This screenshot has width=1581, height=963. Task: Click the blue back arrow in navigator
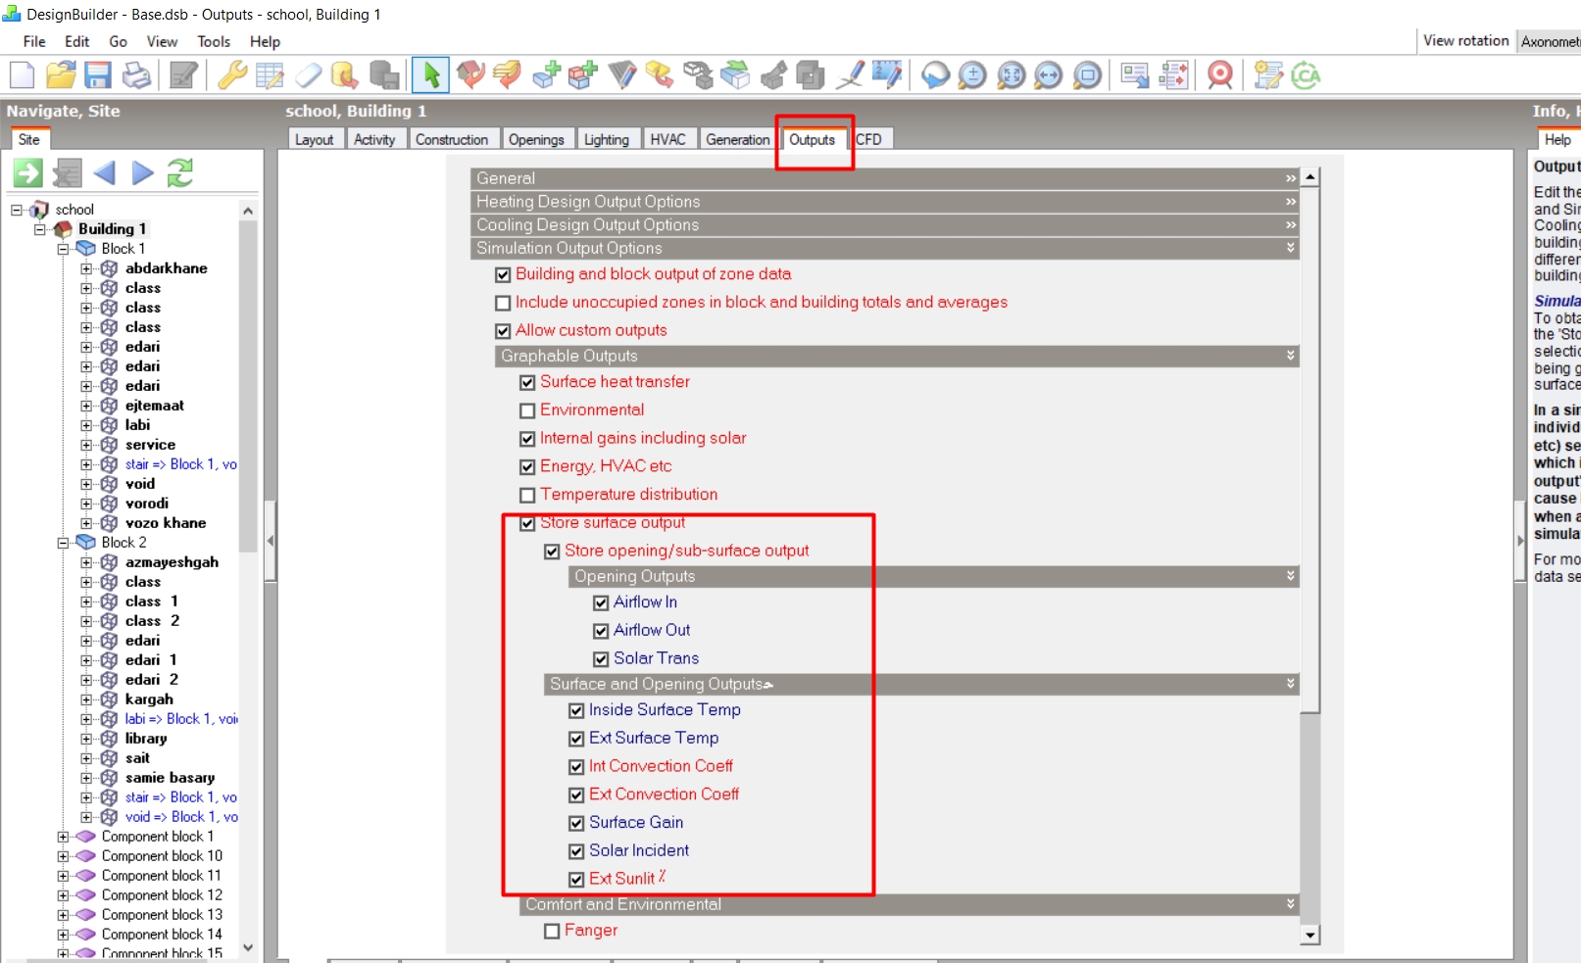[105, 173]
